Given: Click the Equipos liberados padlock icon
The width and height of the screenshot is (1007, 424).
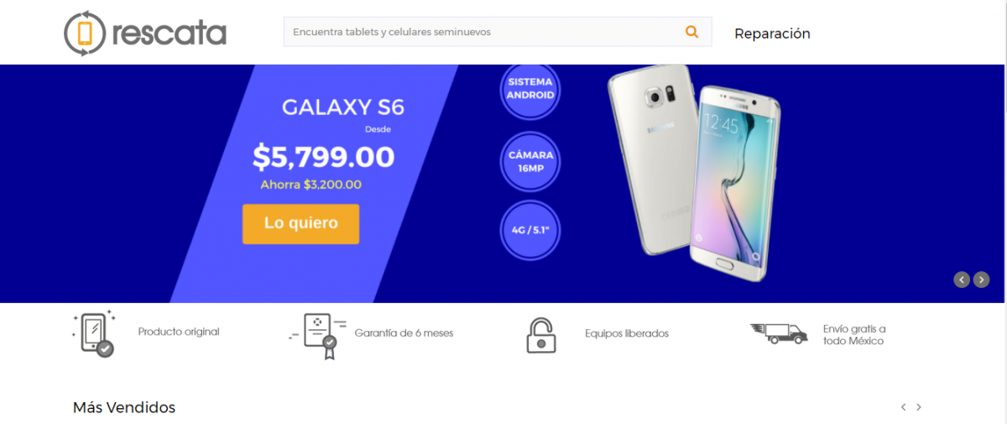Looking at the screenshot, I should point(541,334).
